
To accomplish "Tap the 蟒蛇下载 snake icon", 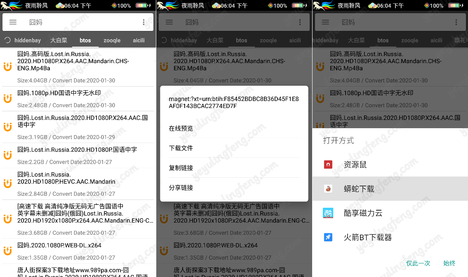I will click(328, 189).
